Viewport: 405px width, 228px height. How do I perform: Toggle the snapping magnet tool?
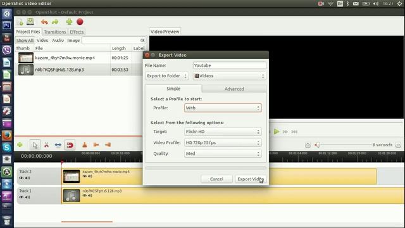tap(70, 145)
